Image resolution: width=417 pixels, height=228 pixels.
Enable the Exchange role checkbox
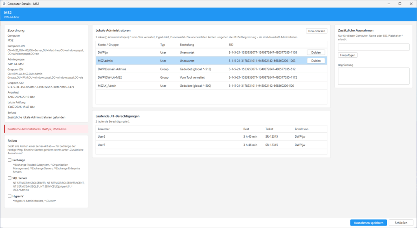(x=10, y=160)
